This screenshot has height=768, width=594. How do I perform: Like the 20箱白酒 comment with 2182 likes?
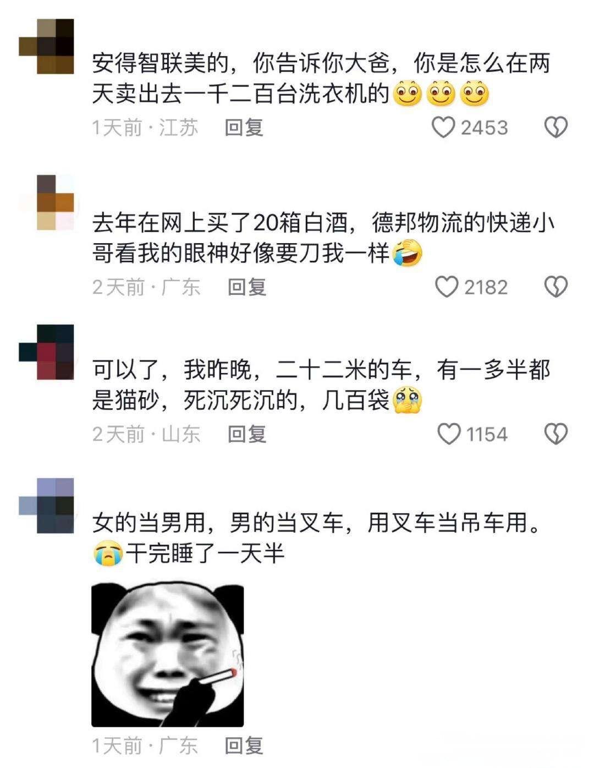point(446,287)
